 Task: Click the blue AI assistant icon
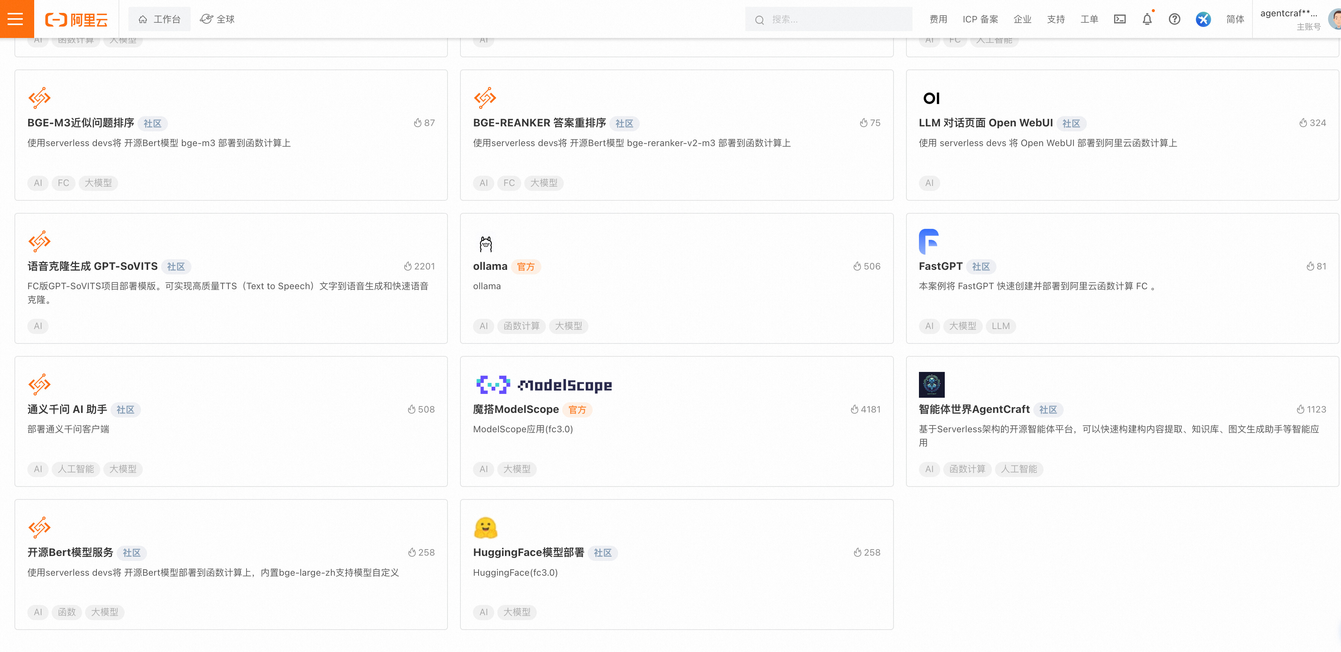(x=1202, y=19)
